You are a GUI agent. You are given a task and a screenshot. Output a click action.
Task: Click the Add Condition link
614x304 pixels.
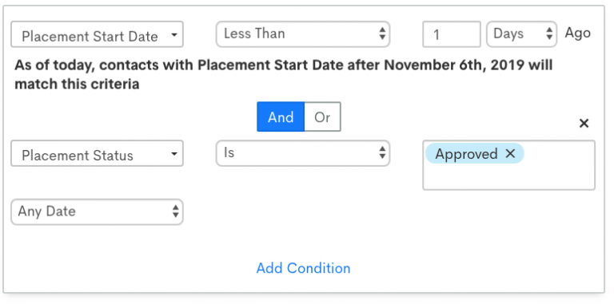coord(304,268)
